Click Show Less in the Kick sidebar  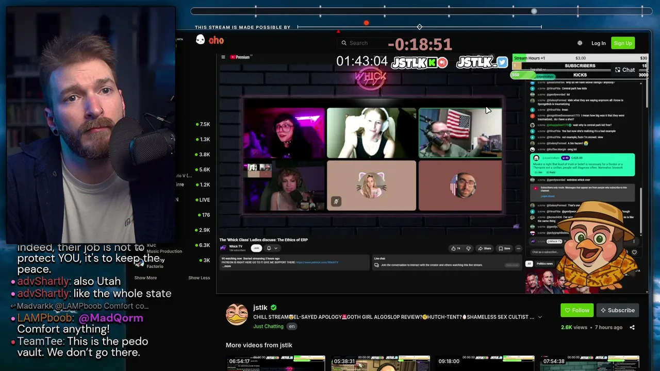click(x=199, y=278)
